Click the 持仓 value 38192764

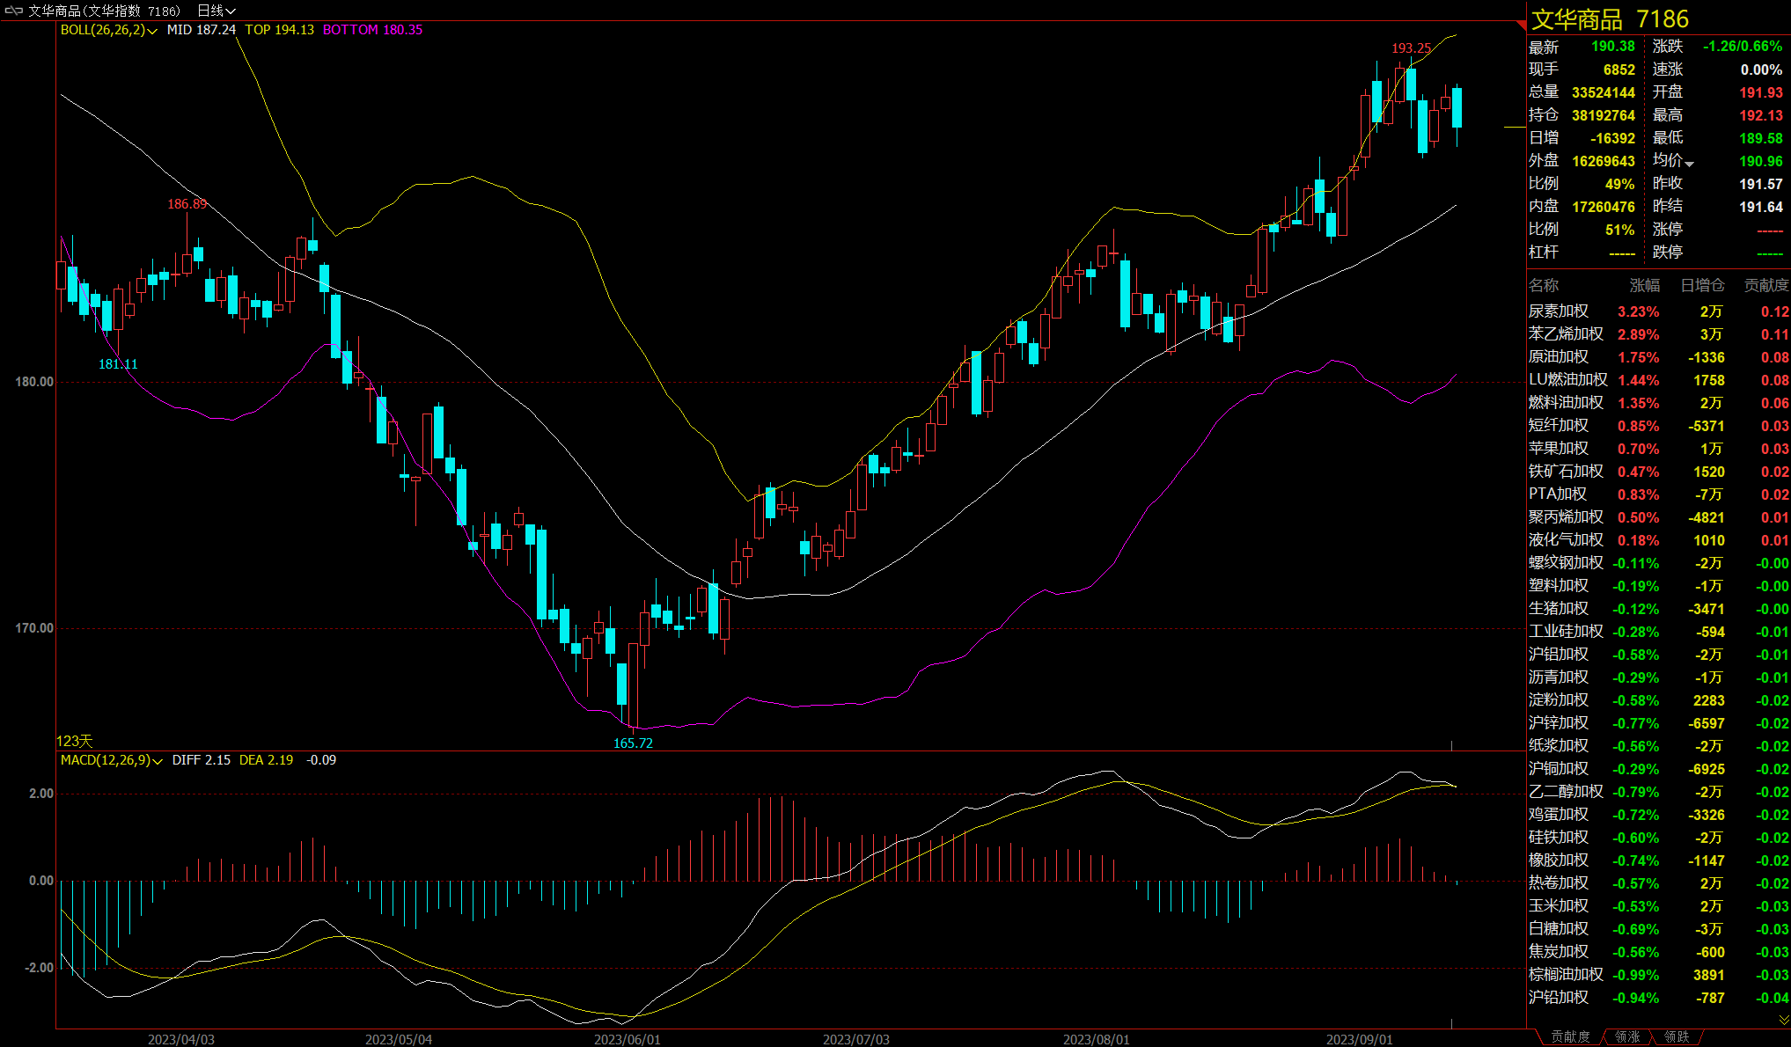[1603, 115]
